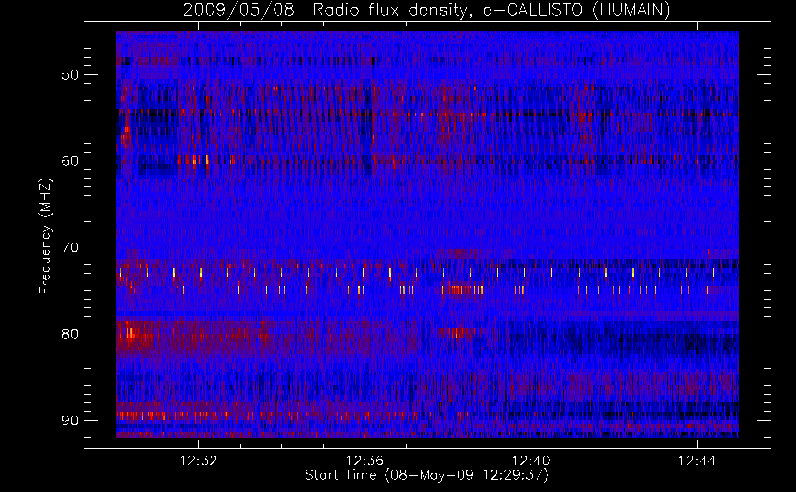Viewport: 796px width, 492px height.
Task: Click the 12:40 time axis label
Action: click(x=531, y=461)
